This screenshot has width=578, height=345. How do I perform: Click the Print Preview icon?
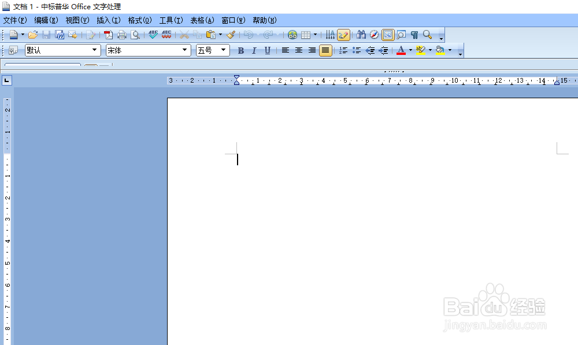(x=136, y=34)
